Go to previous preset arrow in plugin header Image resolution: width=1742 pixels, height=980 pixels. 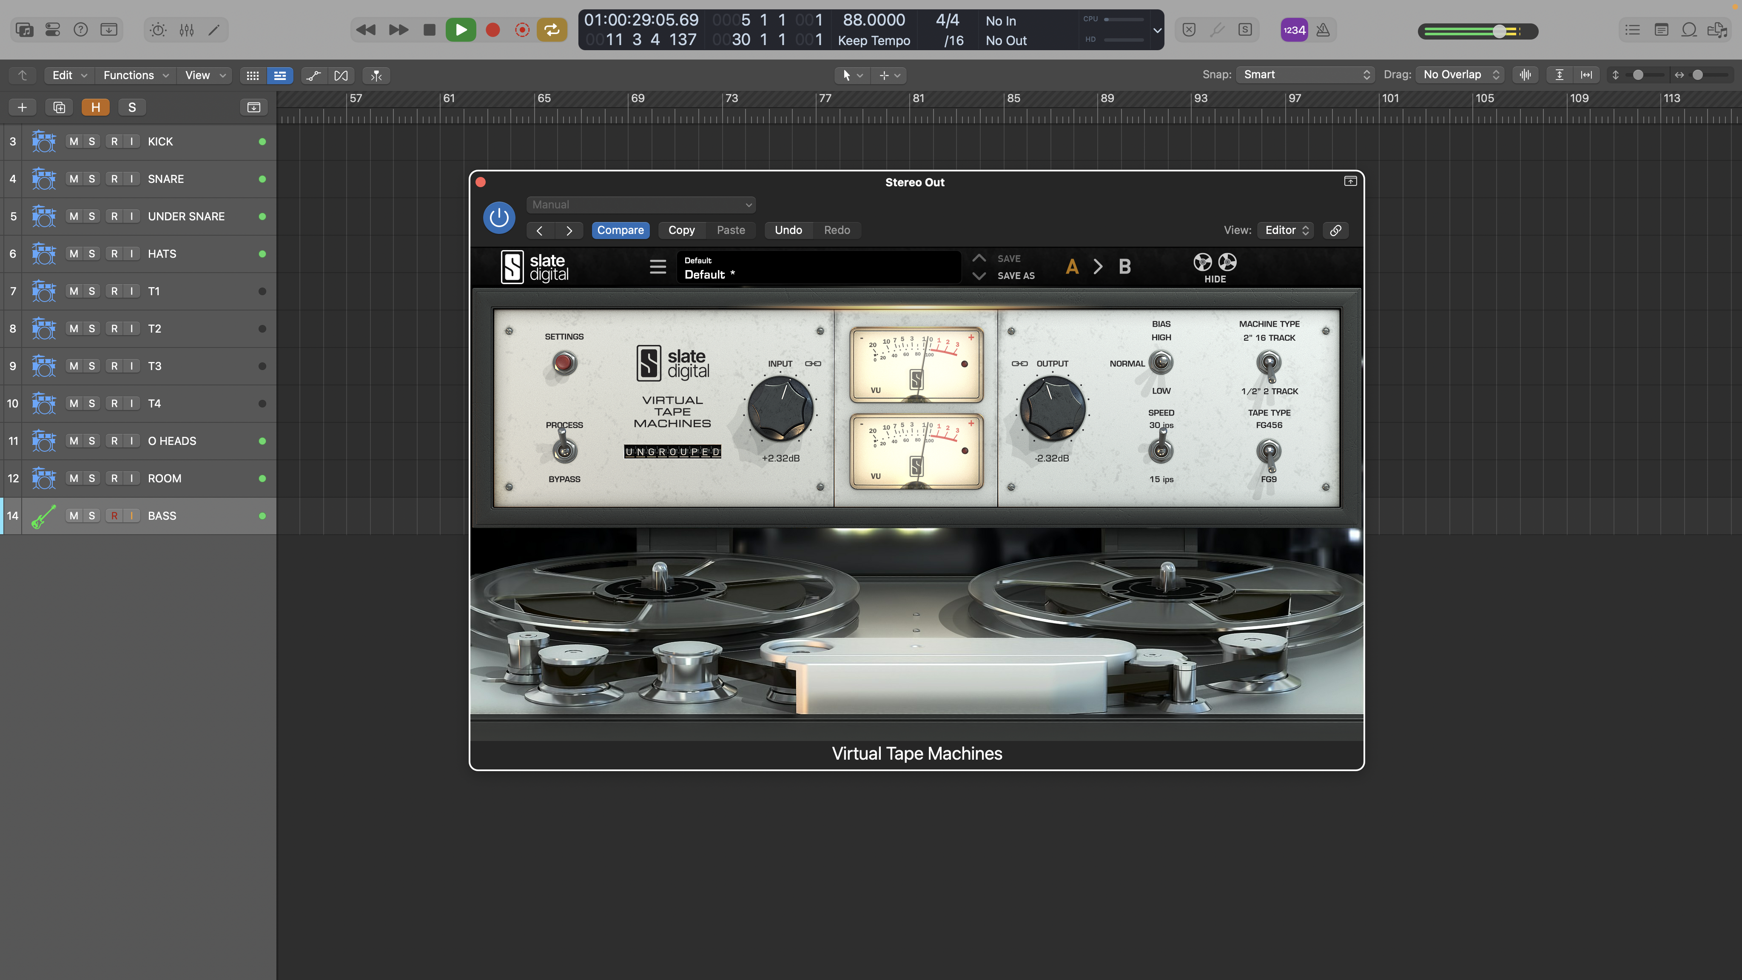pyautogui.click(x=540, y=231)
